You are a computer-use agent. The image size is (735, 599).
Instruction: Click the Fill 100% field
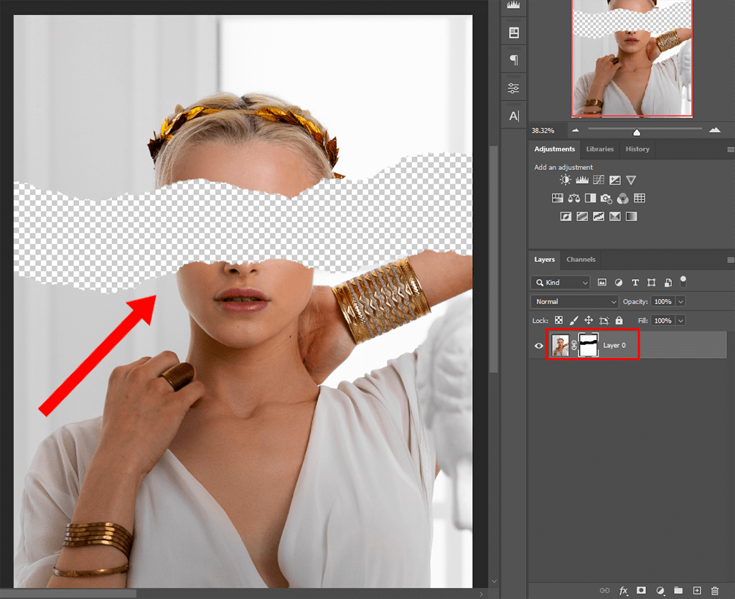(663, 321)
